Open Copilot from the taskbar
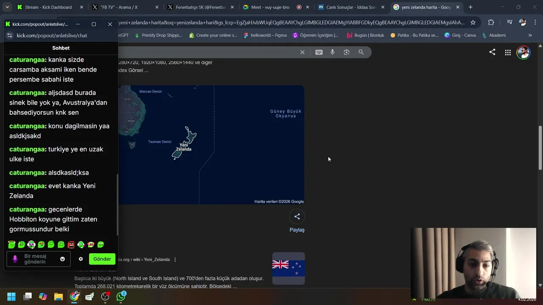This screenshot has height=305, width=543. 43,297
